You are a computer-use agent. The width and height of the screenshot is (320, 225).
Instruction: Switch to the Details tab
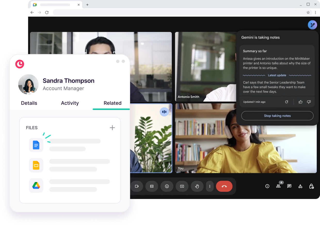click(x=29, y=103)
